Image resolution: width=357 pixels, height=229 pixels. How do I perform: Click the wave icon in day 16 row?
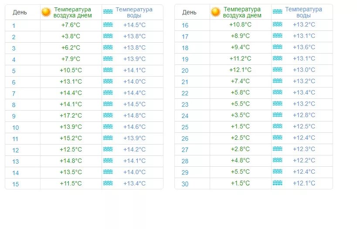(x=278, y=24)
